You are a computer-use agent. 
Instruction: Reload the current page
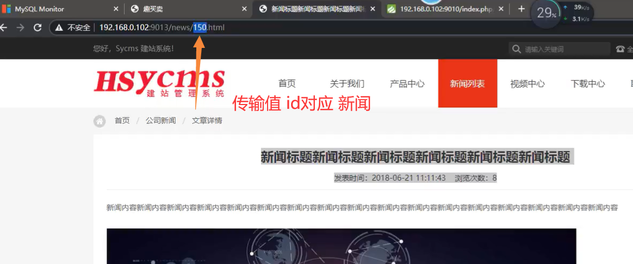[38, 28]
